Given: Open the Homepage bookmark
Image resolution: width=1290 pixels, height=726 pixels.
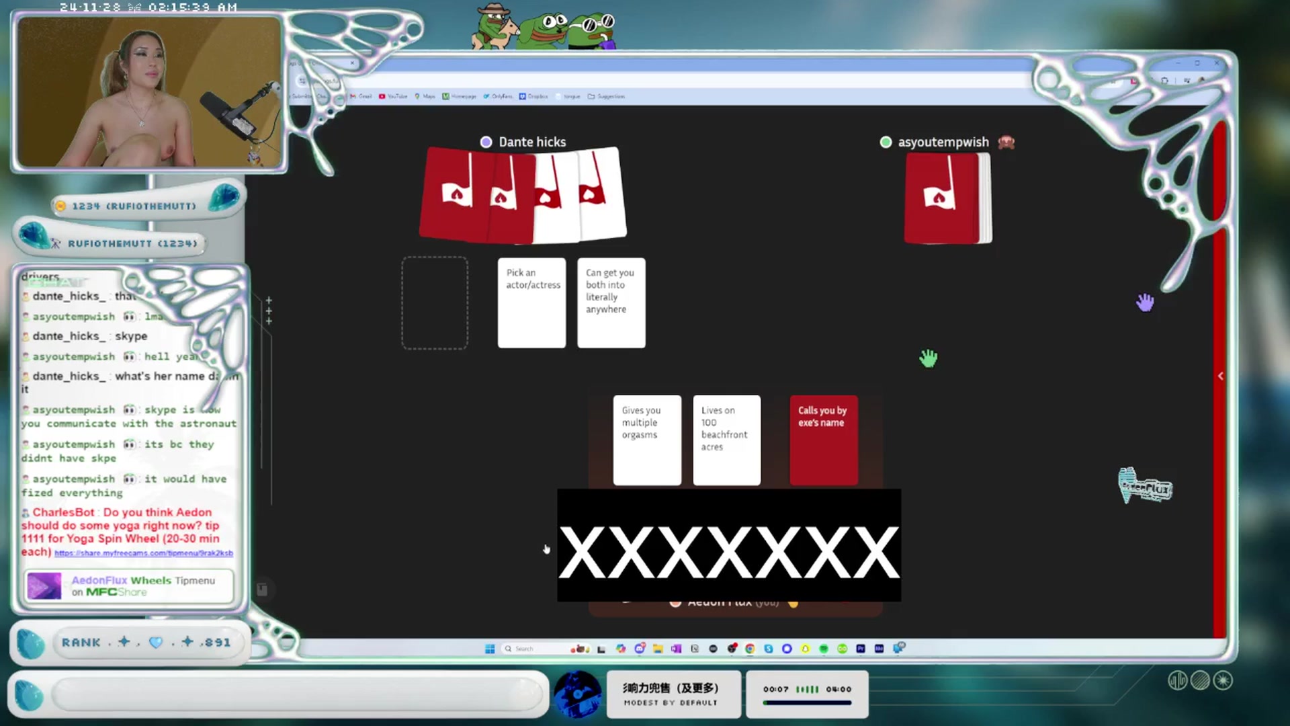Looking at the screenshot, I should pos(459,96).
